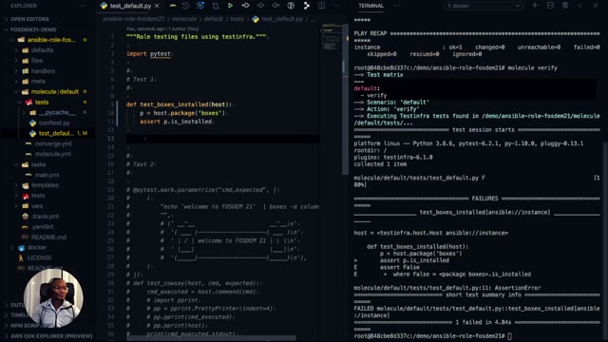This screenshot has height=342, width=608.
Task: Open README.md inside ansible role folder
Action: point(48,237)
